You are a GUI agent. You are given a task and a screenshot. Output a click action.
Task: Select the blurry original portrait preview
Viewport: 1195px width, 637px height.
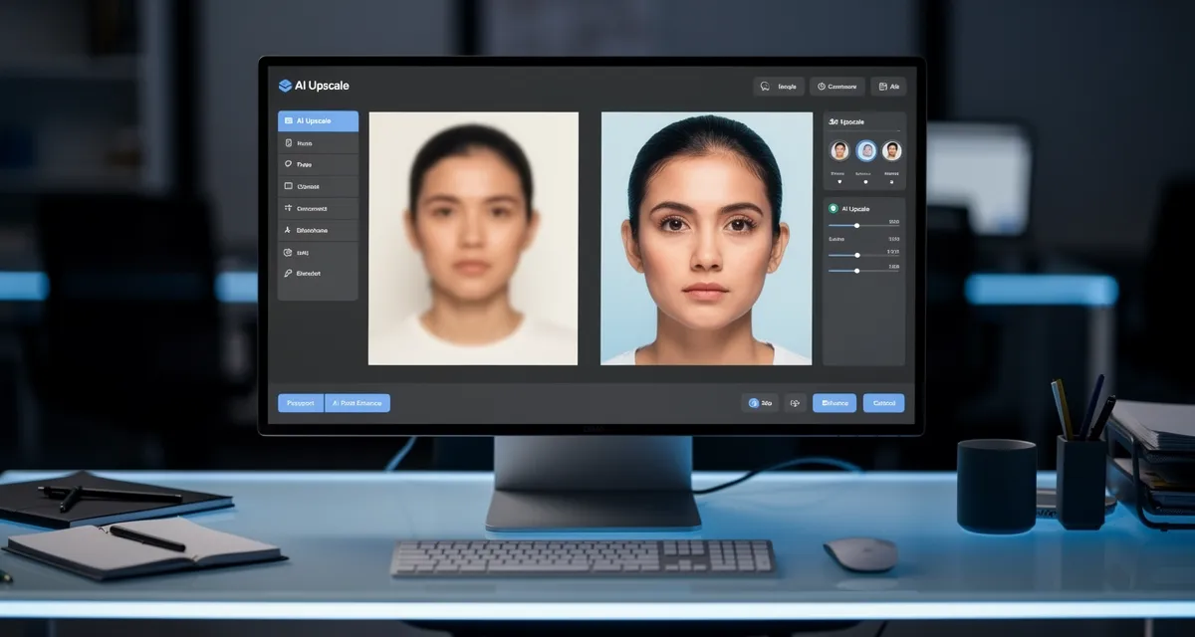(x=473, y=238)
